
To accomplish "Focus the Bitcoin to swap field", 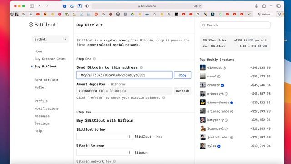I will pos(105,153).
